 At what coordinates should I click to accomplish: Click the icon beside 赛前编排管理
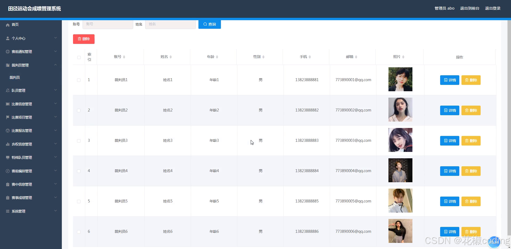(8, 171)
